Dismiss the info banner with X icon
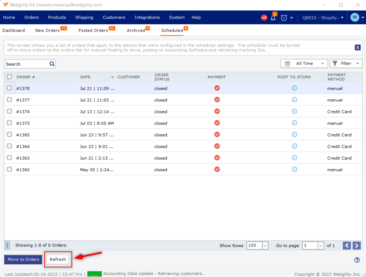The image size is (366, 277). [358, 47]
